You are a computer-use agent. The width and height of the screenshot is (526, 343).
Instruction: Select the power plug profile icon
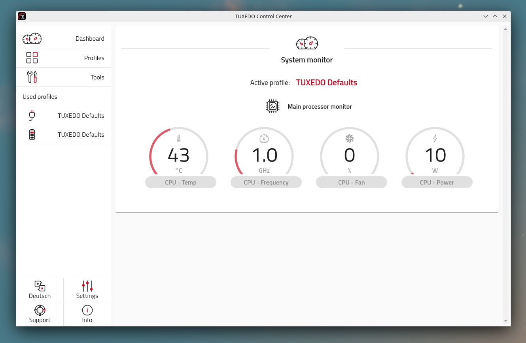[32, 115]
